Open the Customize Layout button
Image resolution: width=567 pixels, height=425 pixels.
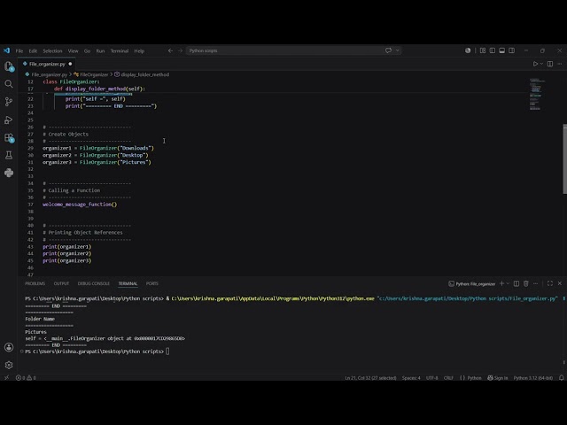coord(482,50)
